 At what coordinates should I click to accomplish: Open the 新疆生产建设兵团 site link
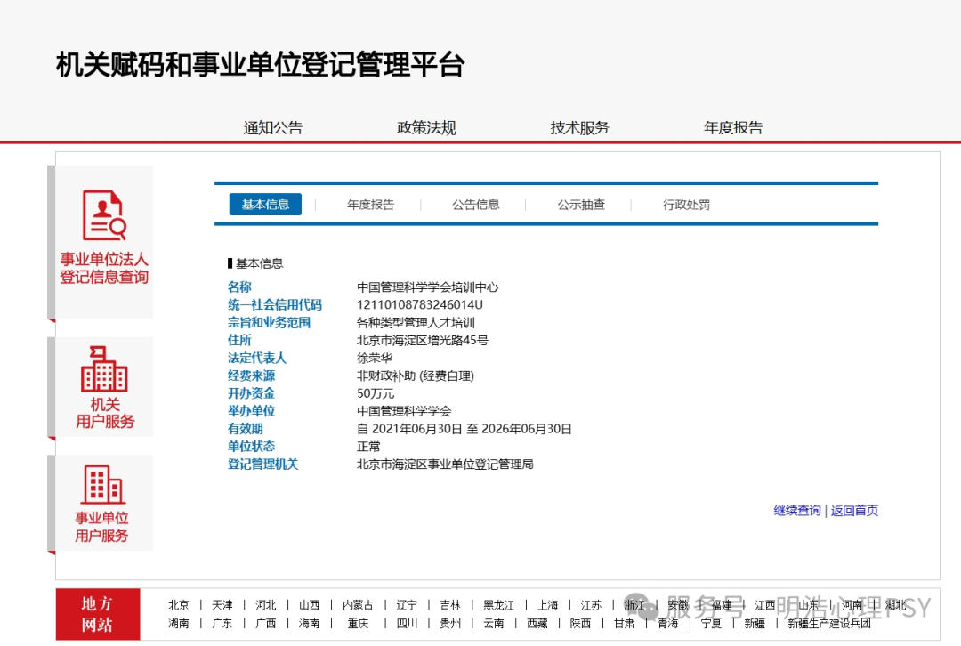(829, 624)
